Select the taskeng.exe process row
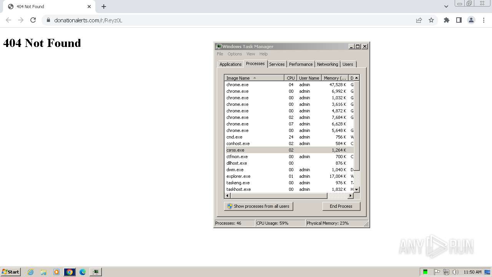The height and width of the screenshot is (277, 492). click(x=289, y=183)
